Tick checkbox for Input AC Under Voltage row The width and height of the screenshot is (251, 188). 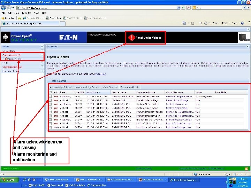click(51, 123)
